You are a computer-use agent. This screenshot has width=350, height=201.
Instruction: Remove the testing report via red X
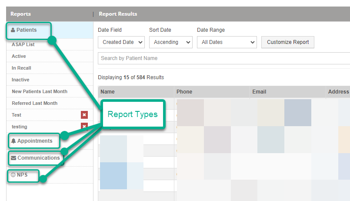click(84, 126)
